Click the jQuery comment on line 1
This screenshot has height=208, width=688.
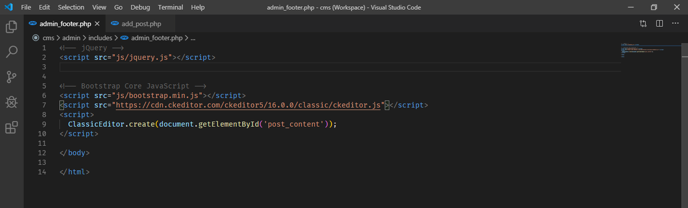point(92,48)
